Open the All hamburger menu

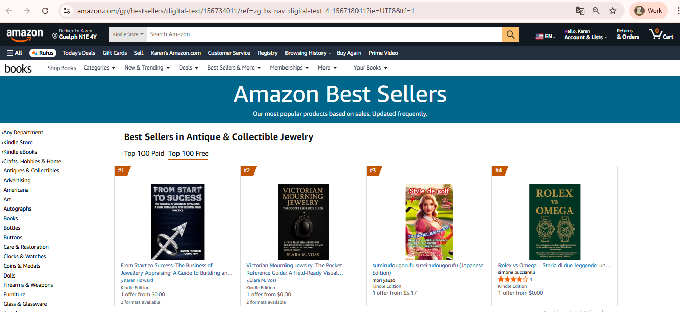click(14, 53)
